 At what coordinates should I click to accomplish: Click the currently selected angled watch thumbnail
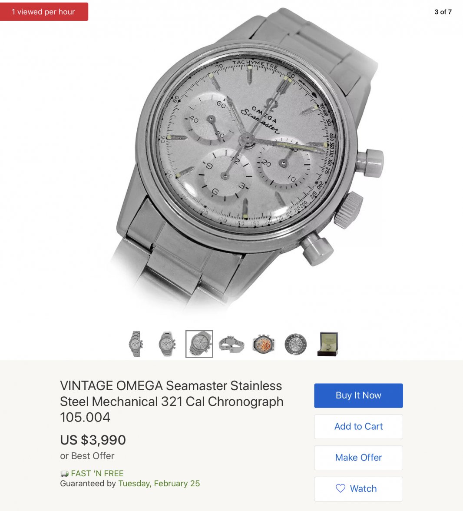tap(199, 344)
